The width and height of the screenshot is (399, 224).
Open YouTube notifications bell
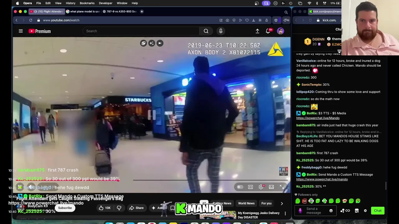point(268,31)
